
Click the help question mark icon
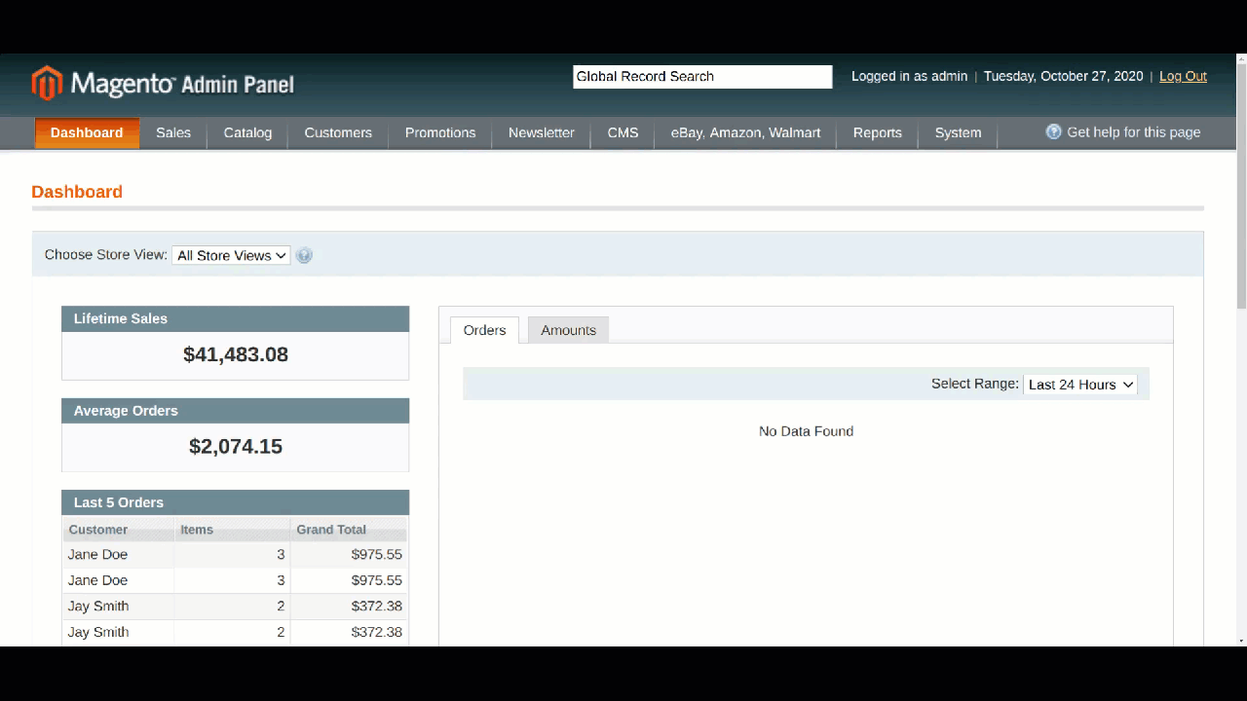tap(1053, 132)
